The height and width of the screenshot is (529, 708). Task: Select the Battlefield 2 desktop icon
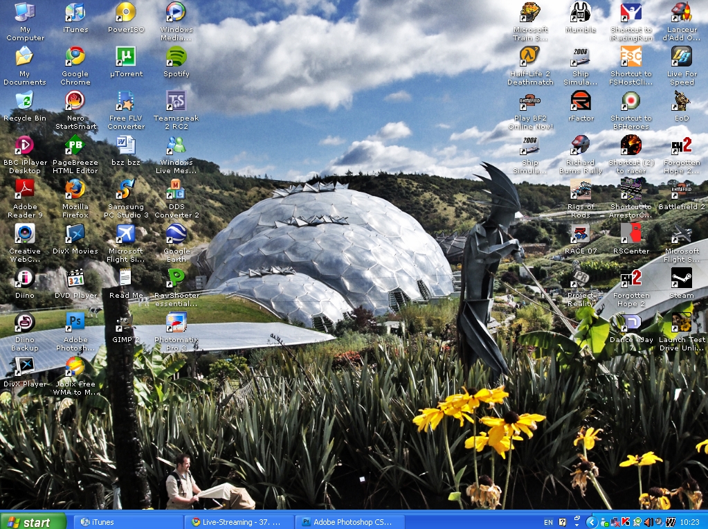point(682,190)
